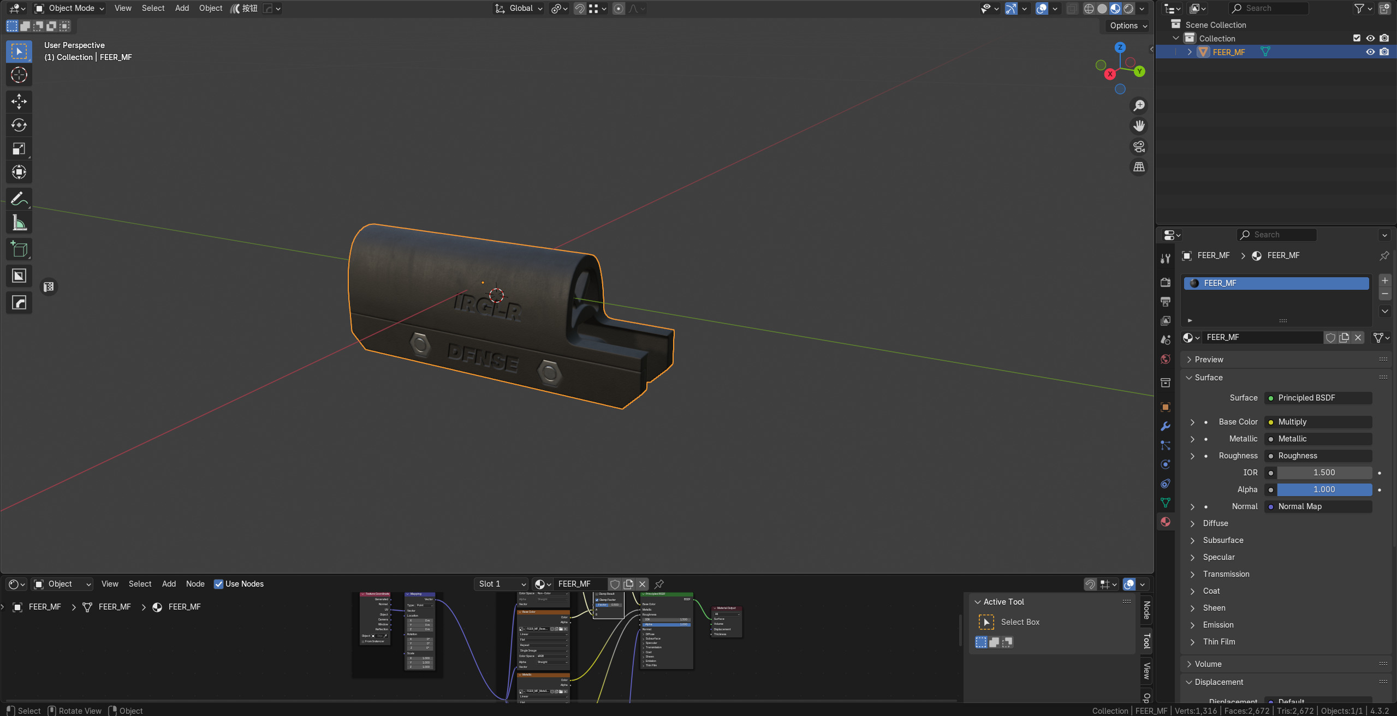
Task: Click the Z axis on navigation gizmo
Action: [x=1120, y=47]
